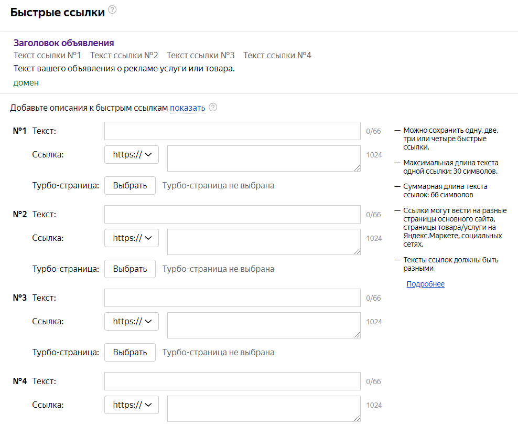Expand https:// protocol dropdown for link №2
518x424 pixels.
[132, 238]
